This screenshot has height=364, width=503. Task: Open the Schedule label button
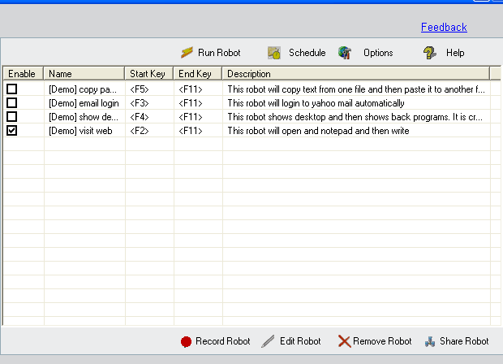307,53
